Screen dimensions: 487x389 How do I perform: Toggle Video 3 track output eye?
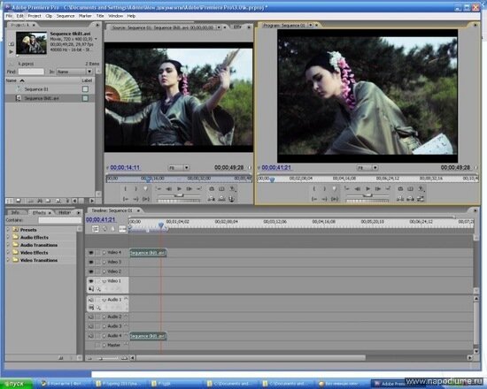point(91,262)
